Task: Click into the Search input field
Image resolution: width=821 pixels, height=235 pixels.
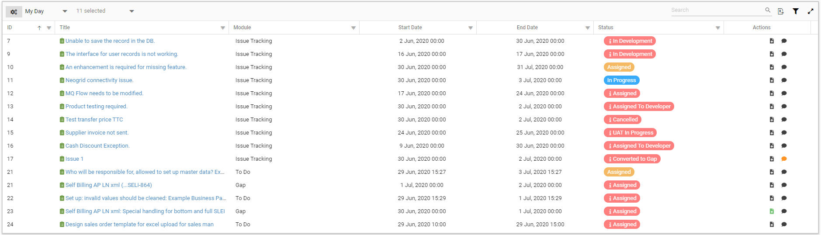Action: (x=717, y=10)
